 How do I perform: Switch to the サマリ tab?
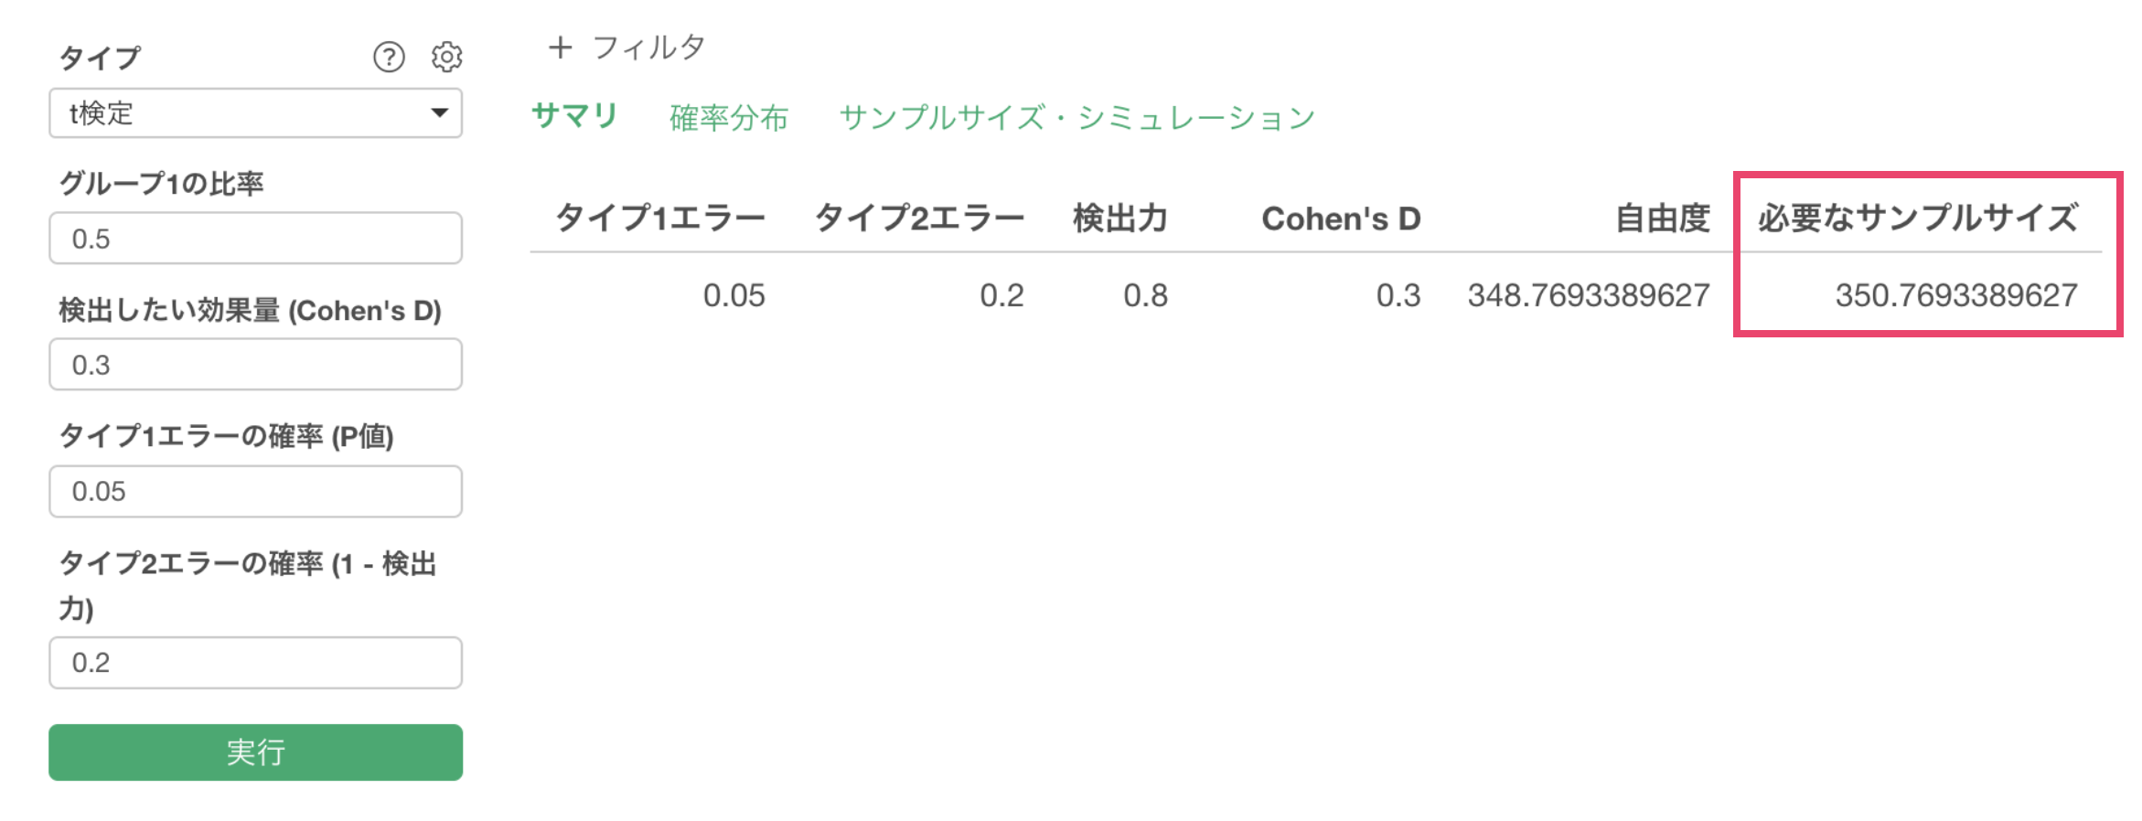574,116
